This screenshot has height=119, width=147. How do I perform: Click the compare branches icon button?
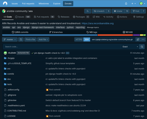click(x=21, y=39)
